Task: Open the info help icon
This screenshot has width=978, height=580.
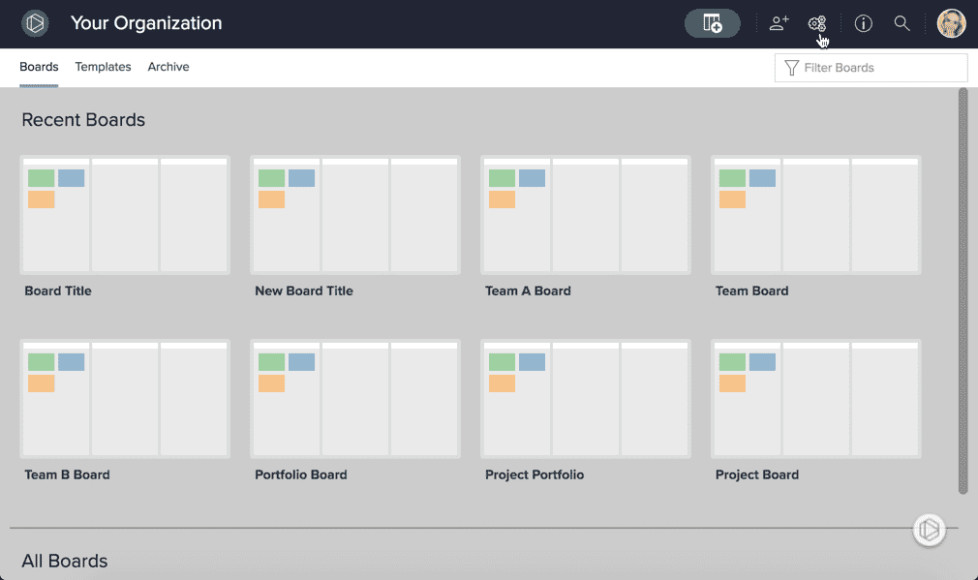Action: 863,23
